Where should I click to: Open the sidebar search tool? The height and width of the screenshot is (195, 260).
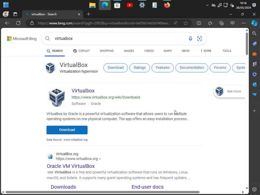pyautogui.click(x=254, y=34)
